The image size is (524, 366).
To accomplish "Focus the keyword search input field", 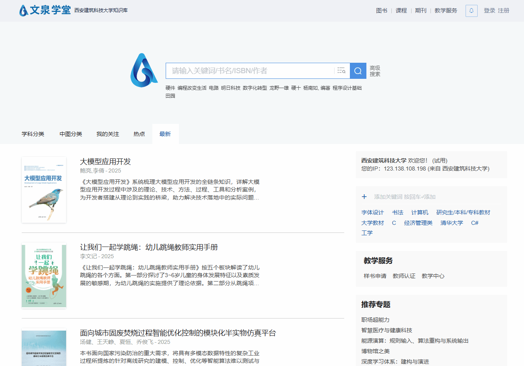I will click(250, 71).
